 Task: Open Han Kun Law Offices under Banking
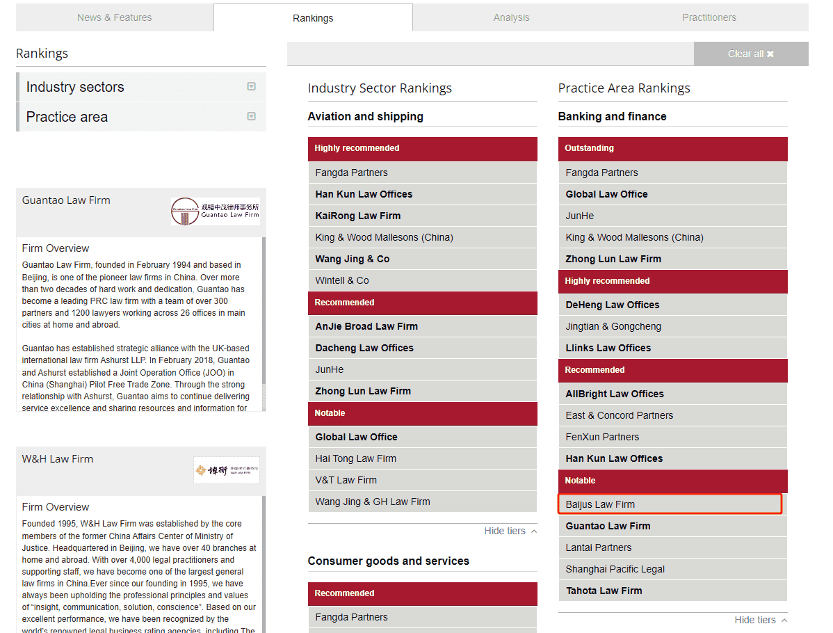[672, 458]
